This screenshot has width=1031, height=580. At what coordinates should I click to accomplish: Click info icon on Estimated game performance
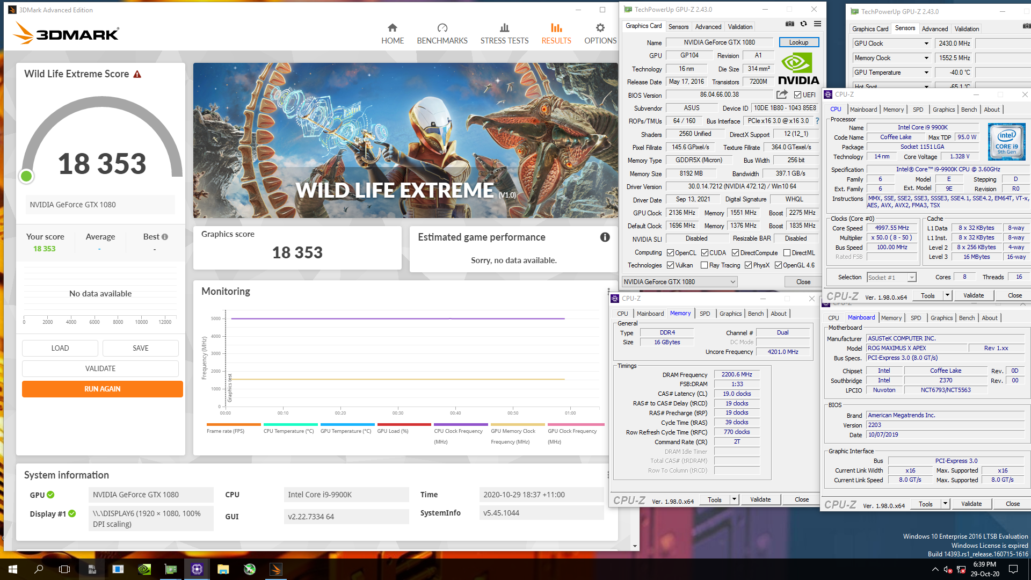click(605, 237)
